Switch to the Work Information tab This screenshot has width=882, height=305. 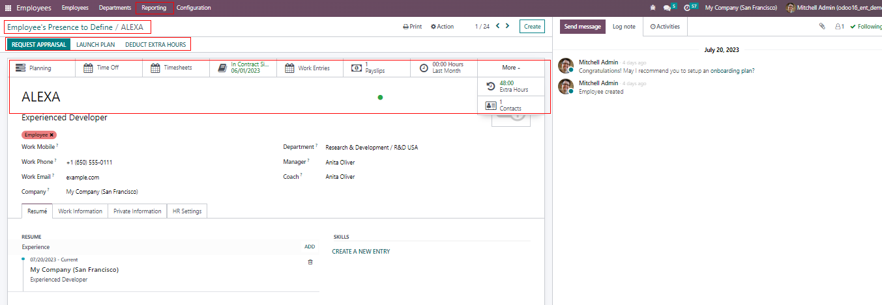click(80, 211)
